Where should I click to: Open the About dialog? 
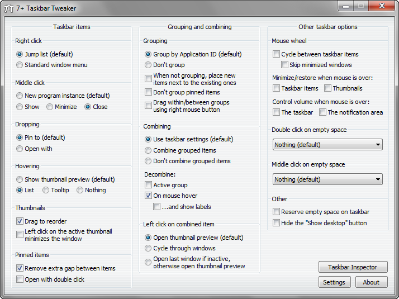click(x=371, y=282)
